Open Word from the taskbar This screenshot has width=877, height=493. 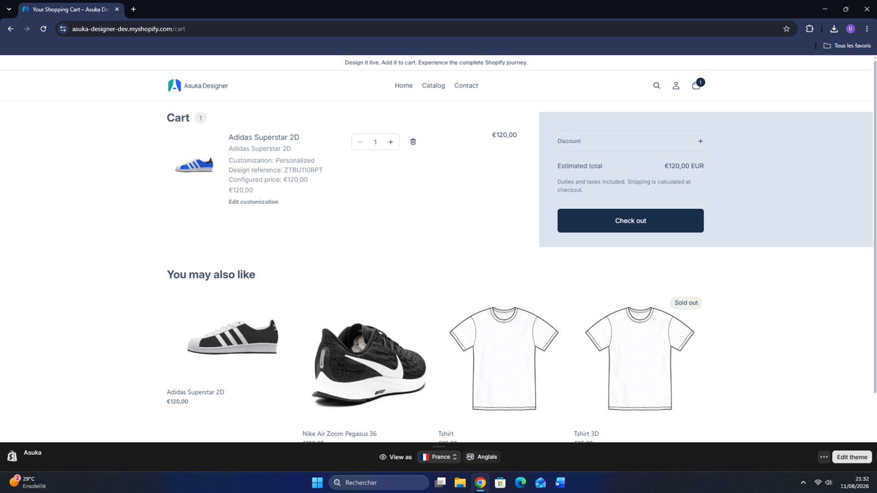pos(560,483)
